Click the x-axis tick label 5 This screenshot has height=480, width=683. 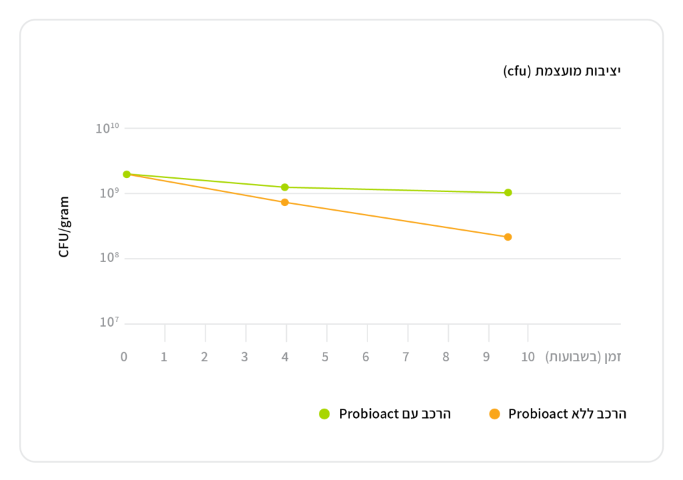click(x=325, y=357)
